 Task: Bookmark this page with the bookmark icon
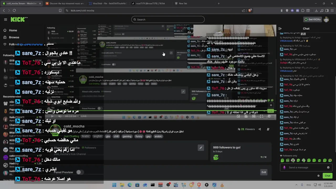[60, 10]
